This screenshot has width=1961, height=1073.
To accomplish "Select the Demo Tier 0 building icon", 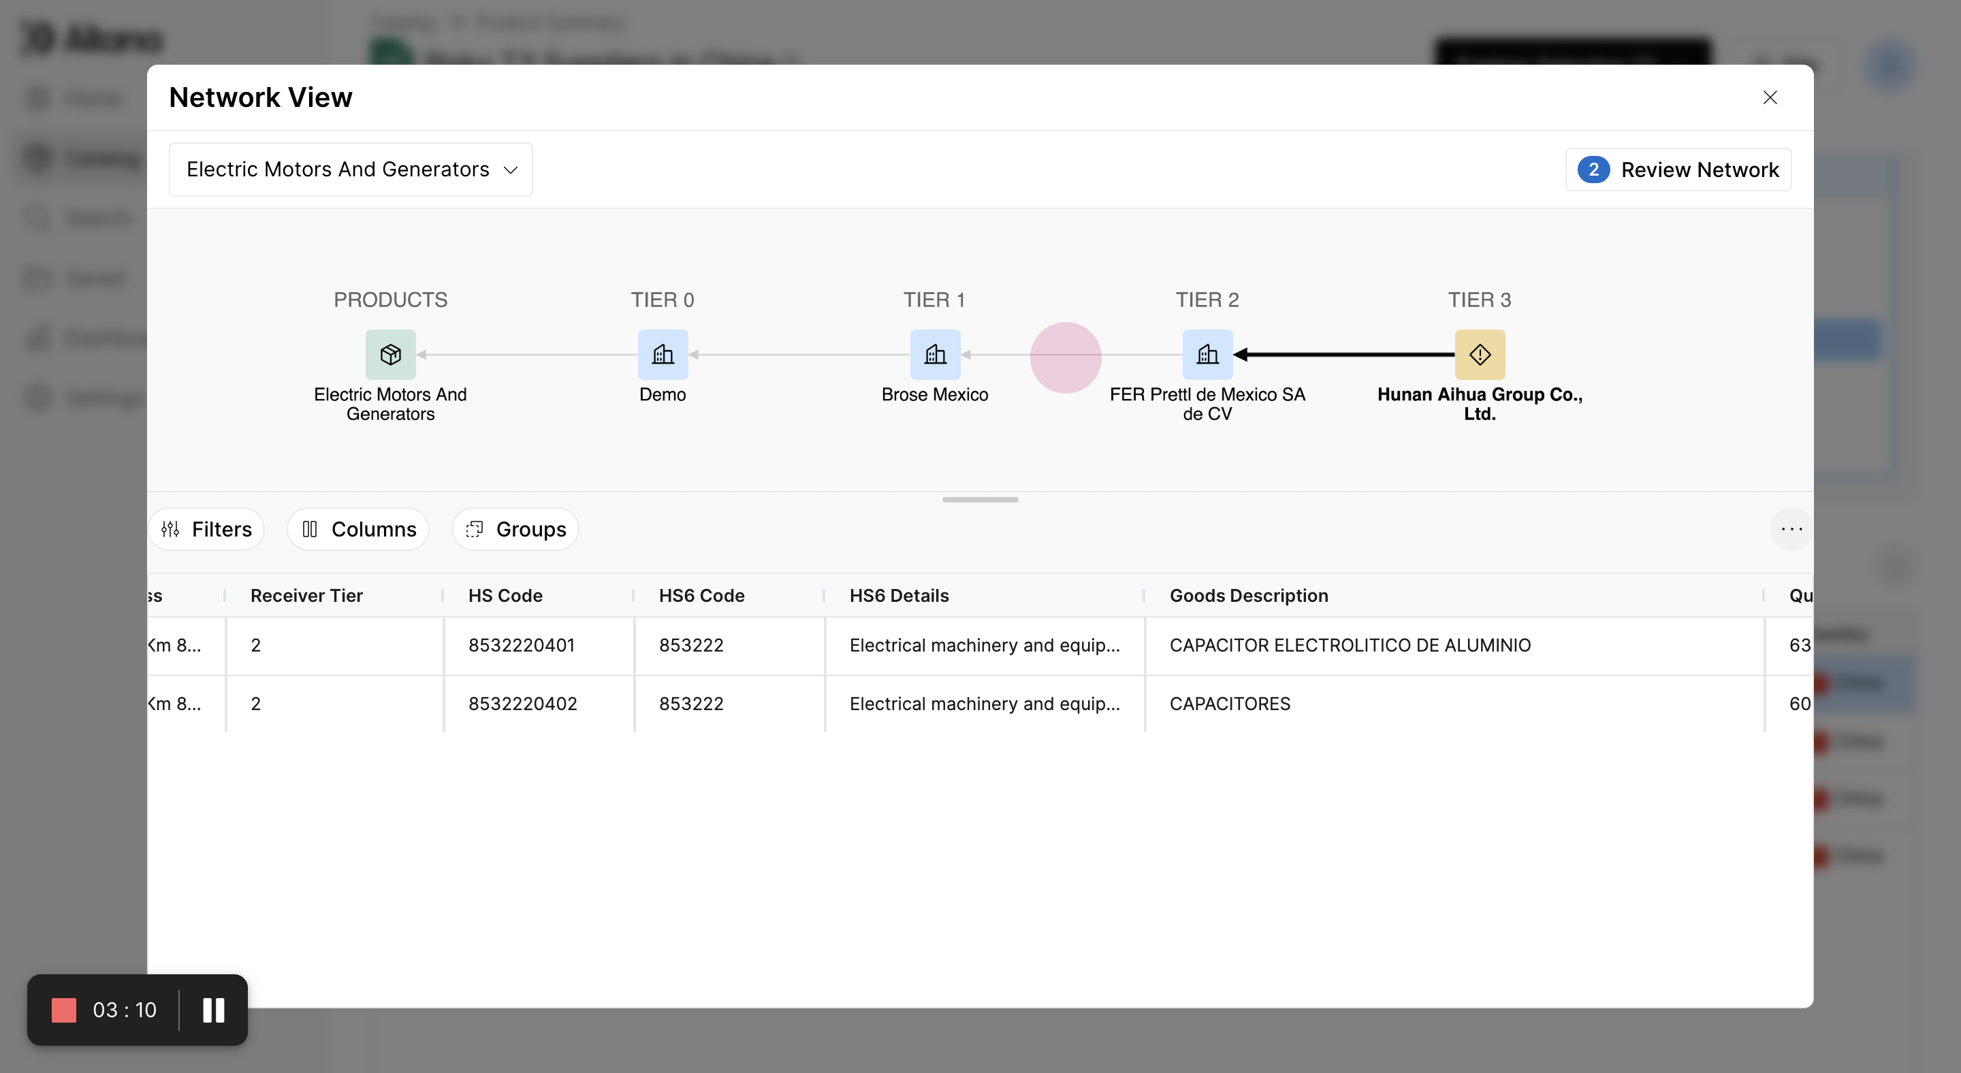I will (x=663, y=355).
